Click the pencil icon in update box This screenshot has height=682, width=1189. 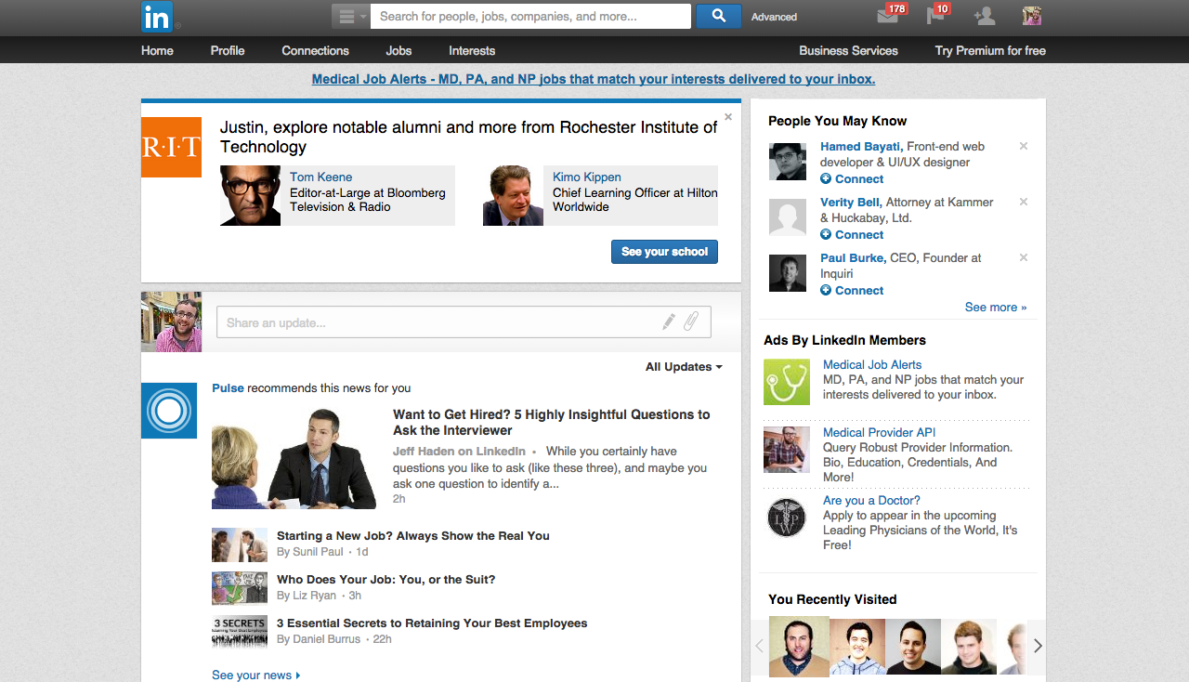pos(669,322)
